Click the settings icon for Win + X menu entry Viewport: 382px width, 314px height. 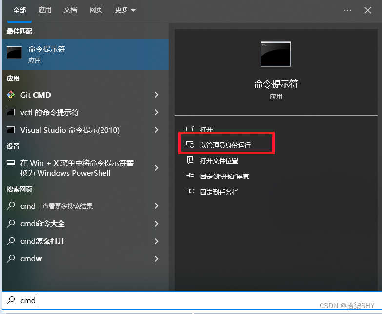click(11, 162)
